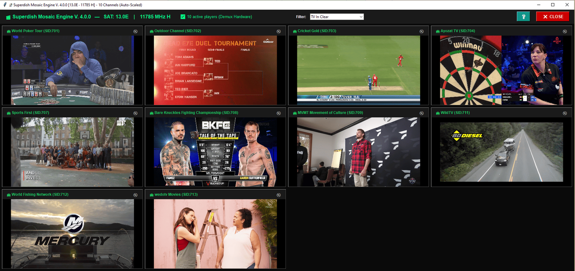The image size is (575, 271).
Task: Open the Cricket Gold match preview
Action: (358, 71)
